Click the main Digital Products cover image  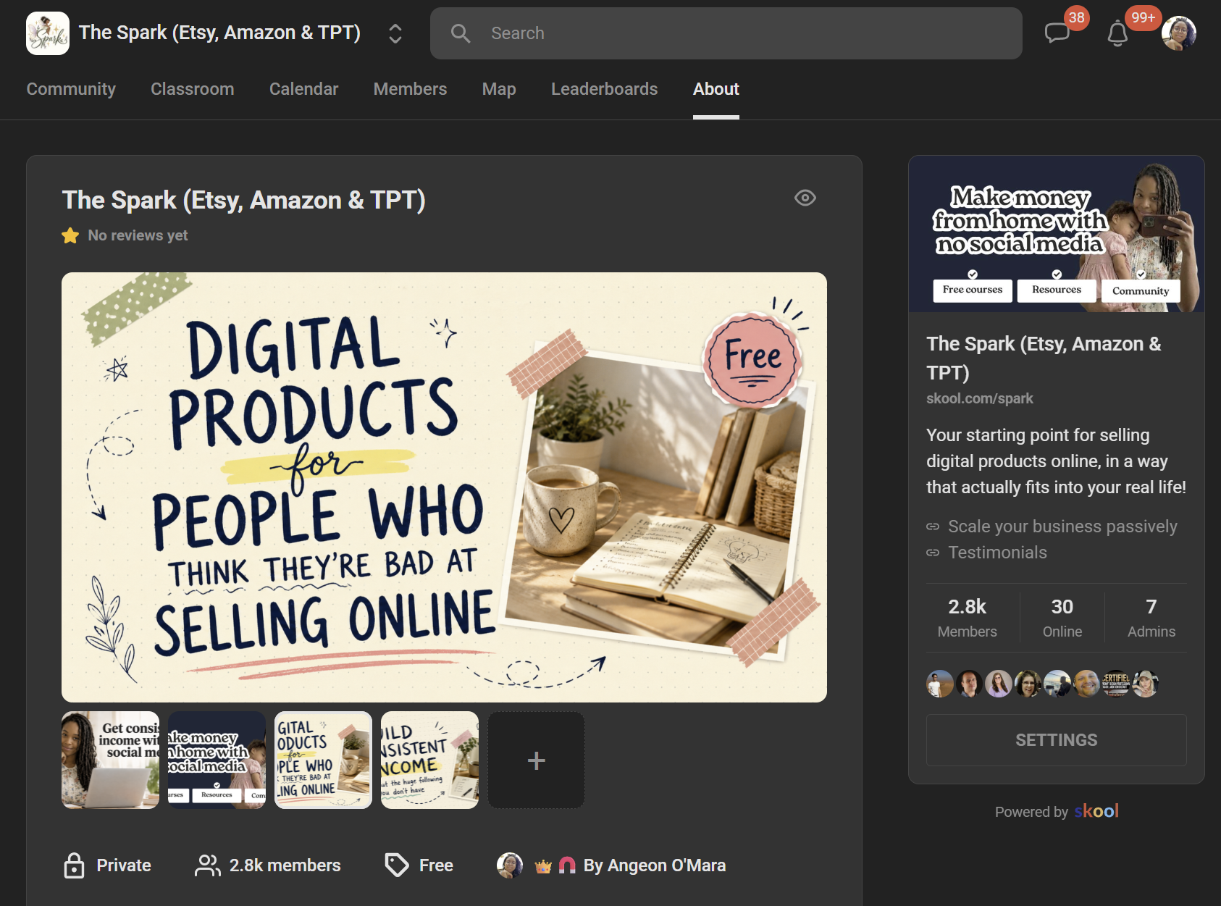(444, 487)
